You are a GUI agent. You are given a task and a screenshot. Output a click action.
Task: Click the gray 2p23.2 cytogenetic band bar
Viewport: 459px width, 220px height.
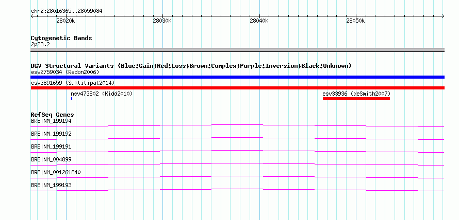[237, 50]
